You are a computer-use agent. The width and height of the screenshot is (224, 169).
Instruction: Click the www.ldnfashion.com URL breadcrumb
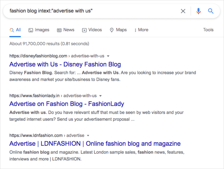[x=36, y=135]
